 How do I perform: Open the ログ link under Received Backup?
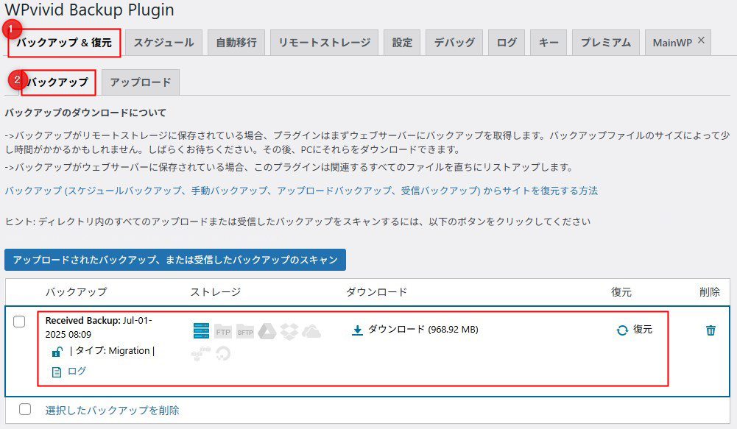[77, 371]
